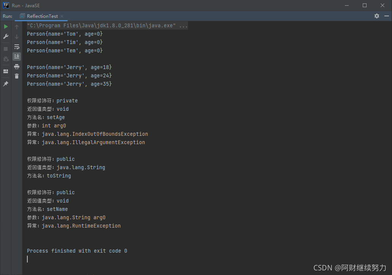Screen dimensions: 392x275
Task: Go up the stack trace arrow
Action: pyautogui.click(x=17, y=27)
